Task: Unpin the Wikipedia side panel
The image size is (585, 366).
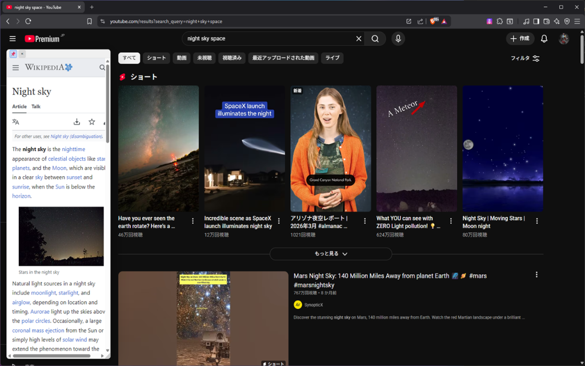Action: coord(13,53)
